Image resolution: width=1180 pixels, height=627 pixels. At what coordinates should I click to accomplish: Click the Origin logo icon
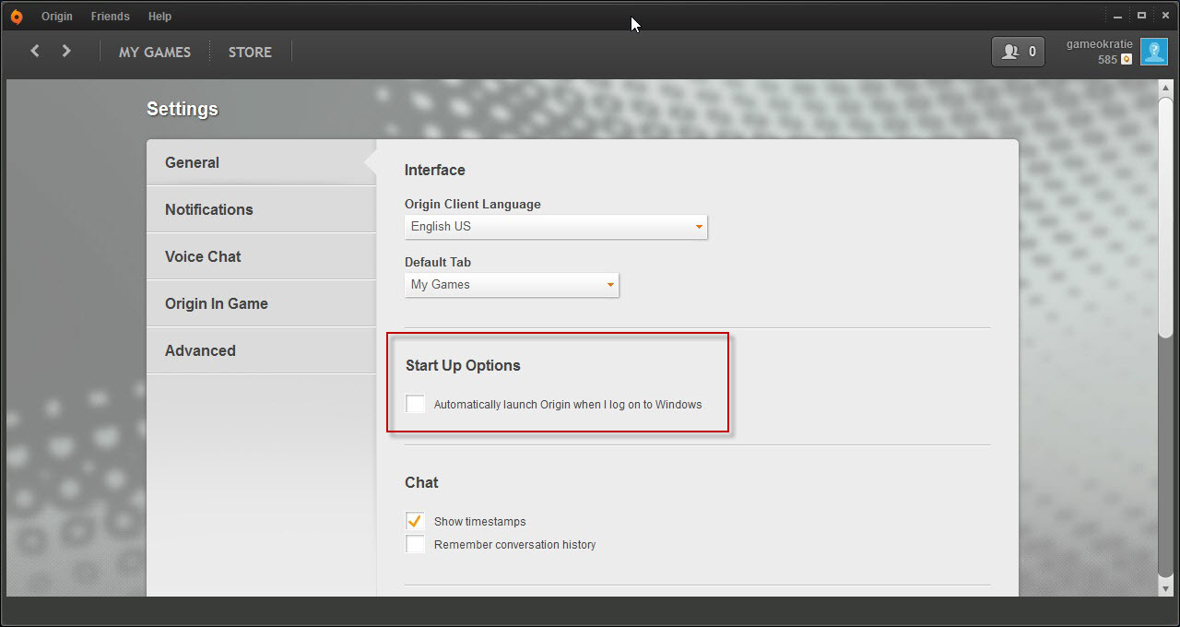tap(16, 17)
